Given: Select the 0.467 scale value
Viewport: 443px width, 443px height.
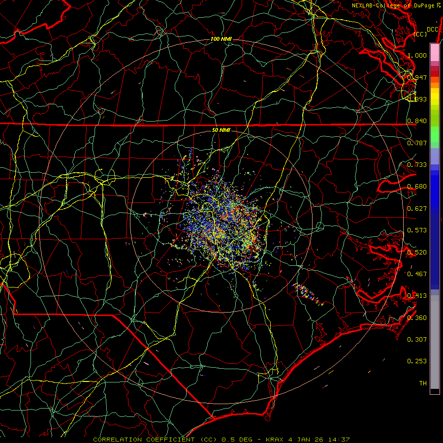Looking at the screenshot, I should [417, 274].
